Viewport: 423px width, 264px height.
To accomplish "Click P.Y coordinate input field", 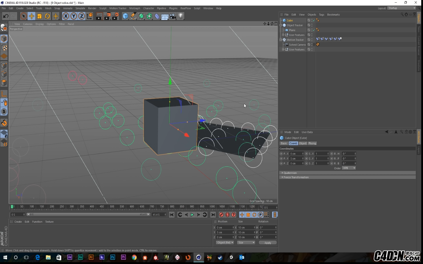I will tap(296, 158).
